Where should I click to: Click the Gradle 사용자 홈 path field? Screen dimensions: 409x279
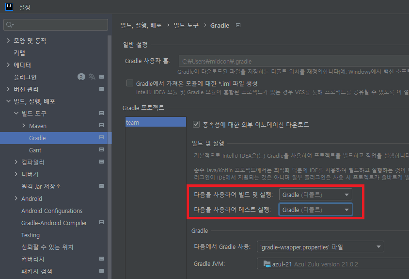tap(294, 61)
